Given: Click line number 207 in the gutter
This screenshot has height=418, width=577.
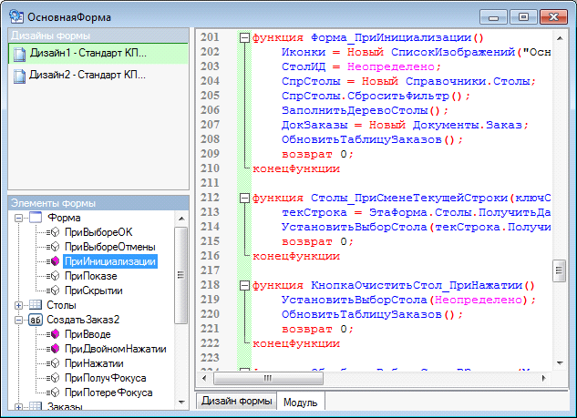Looking at the screenshot, I should click(x=210, y=125).
